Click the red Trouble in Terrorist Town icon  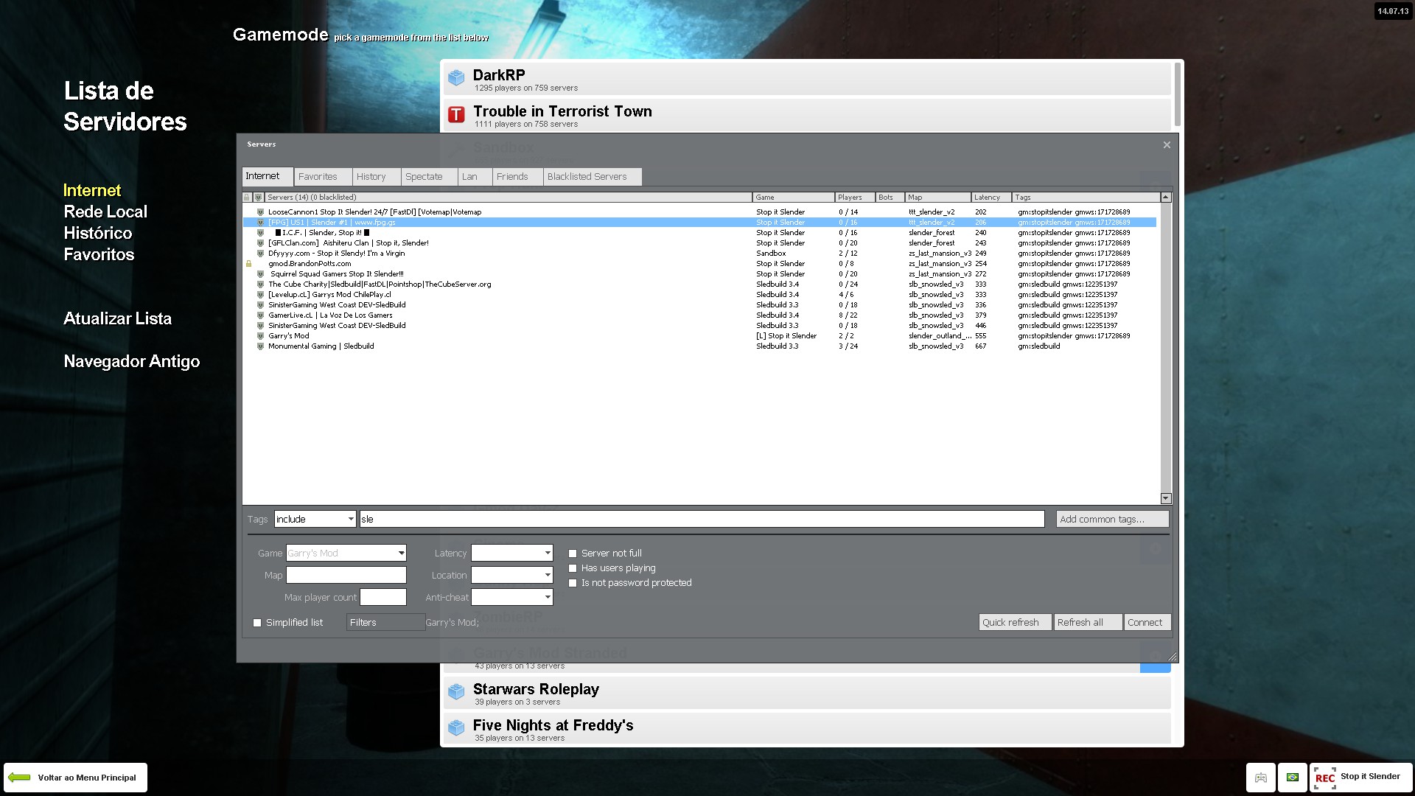click(x=456, y=114)
